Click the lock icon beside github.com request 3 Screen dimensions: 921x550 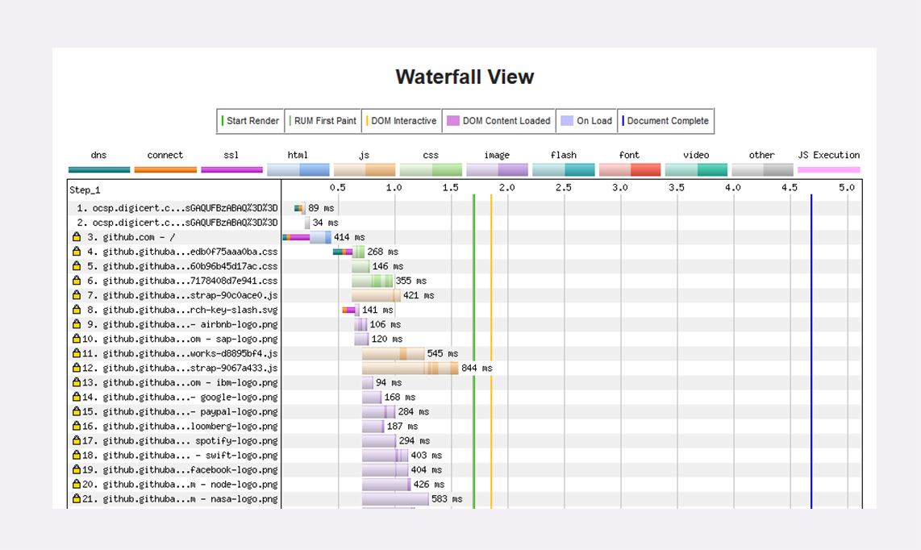coord(77,237)
